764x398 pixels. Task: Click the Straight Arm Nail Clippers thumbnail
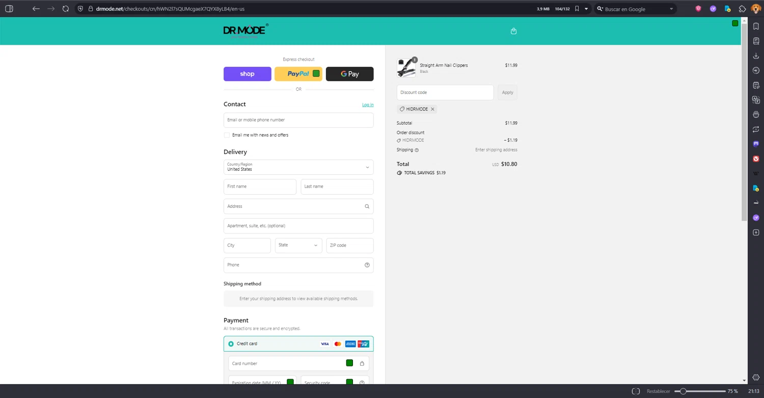[406, 68]
